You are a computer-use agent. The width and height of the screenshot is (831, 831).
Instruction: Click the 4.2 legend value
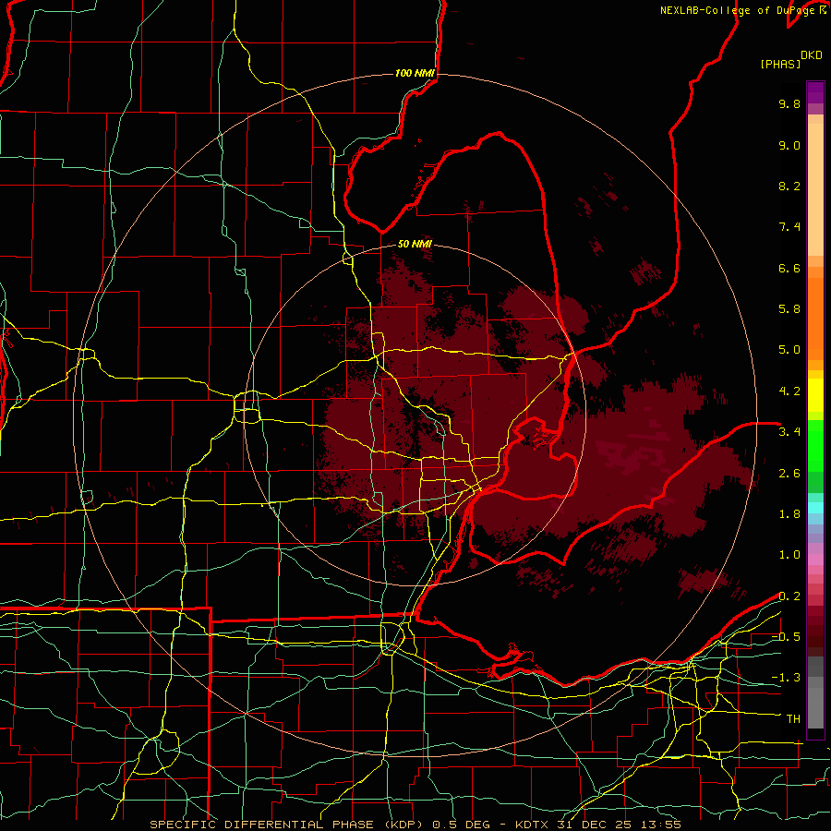(789, 391)
